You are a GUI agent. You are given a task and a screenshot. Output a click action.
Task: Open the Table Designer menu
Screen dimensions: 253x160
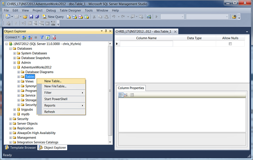pos(70,10)
